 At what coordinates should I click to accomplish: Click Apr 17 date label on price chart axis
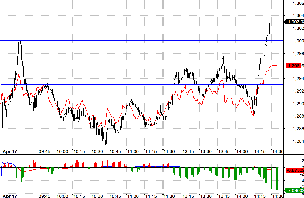[10, 152]
